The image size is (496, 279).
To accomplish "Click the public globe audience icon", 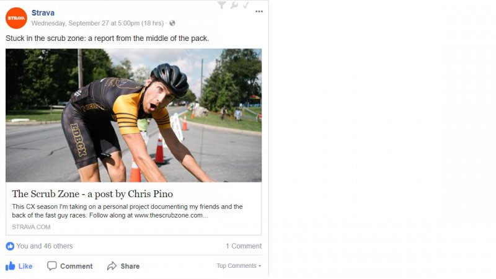I will point(172,24).
